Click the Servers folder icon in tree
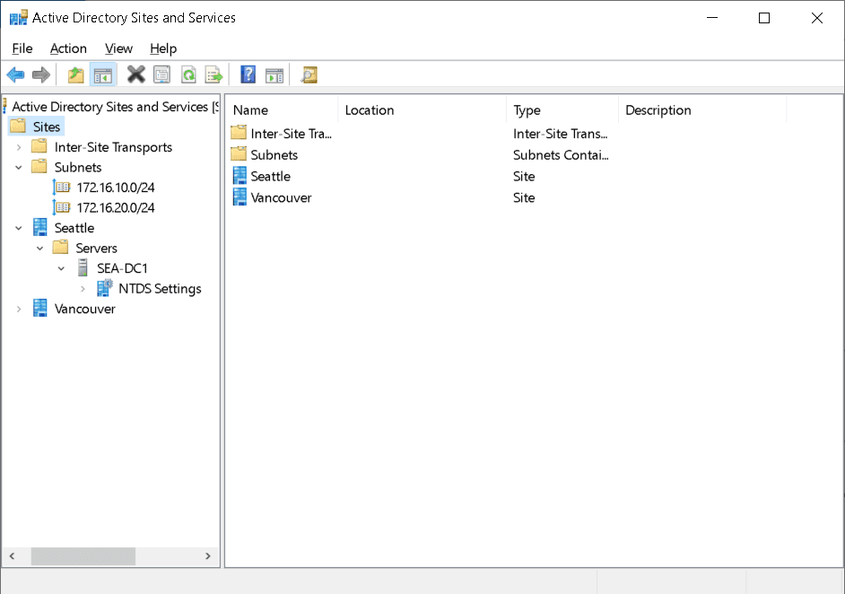 click(x=60, y=248)
